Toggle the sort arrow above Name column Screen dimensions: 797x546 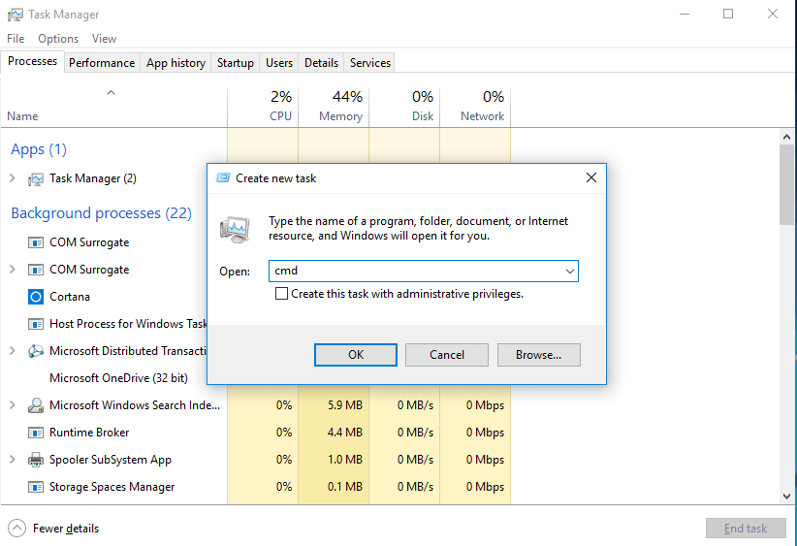111,92
